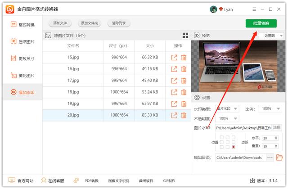Open output folder icon
Image resolution: width=288 pixels, height=189 pixels.
click(x=279, y=157)
